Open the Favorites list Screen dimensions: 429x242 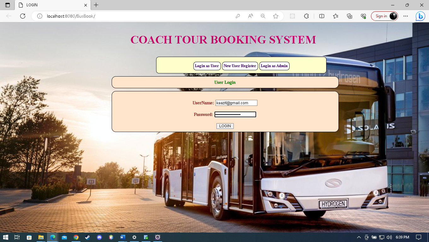click(x=336, y=16)
